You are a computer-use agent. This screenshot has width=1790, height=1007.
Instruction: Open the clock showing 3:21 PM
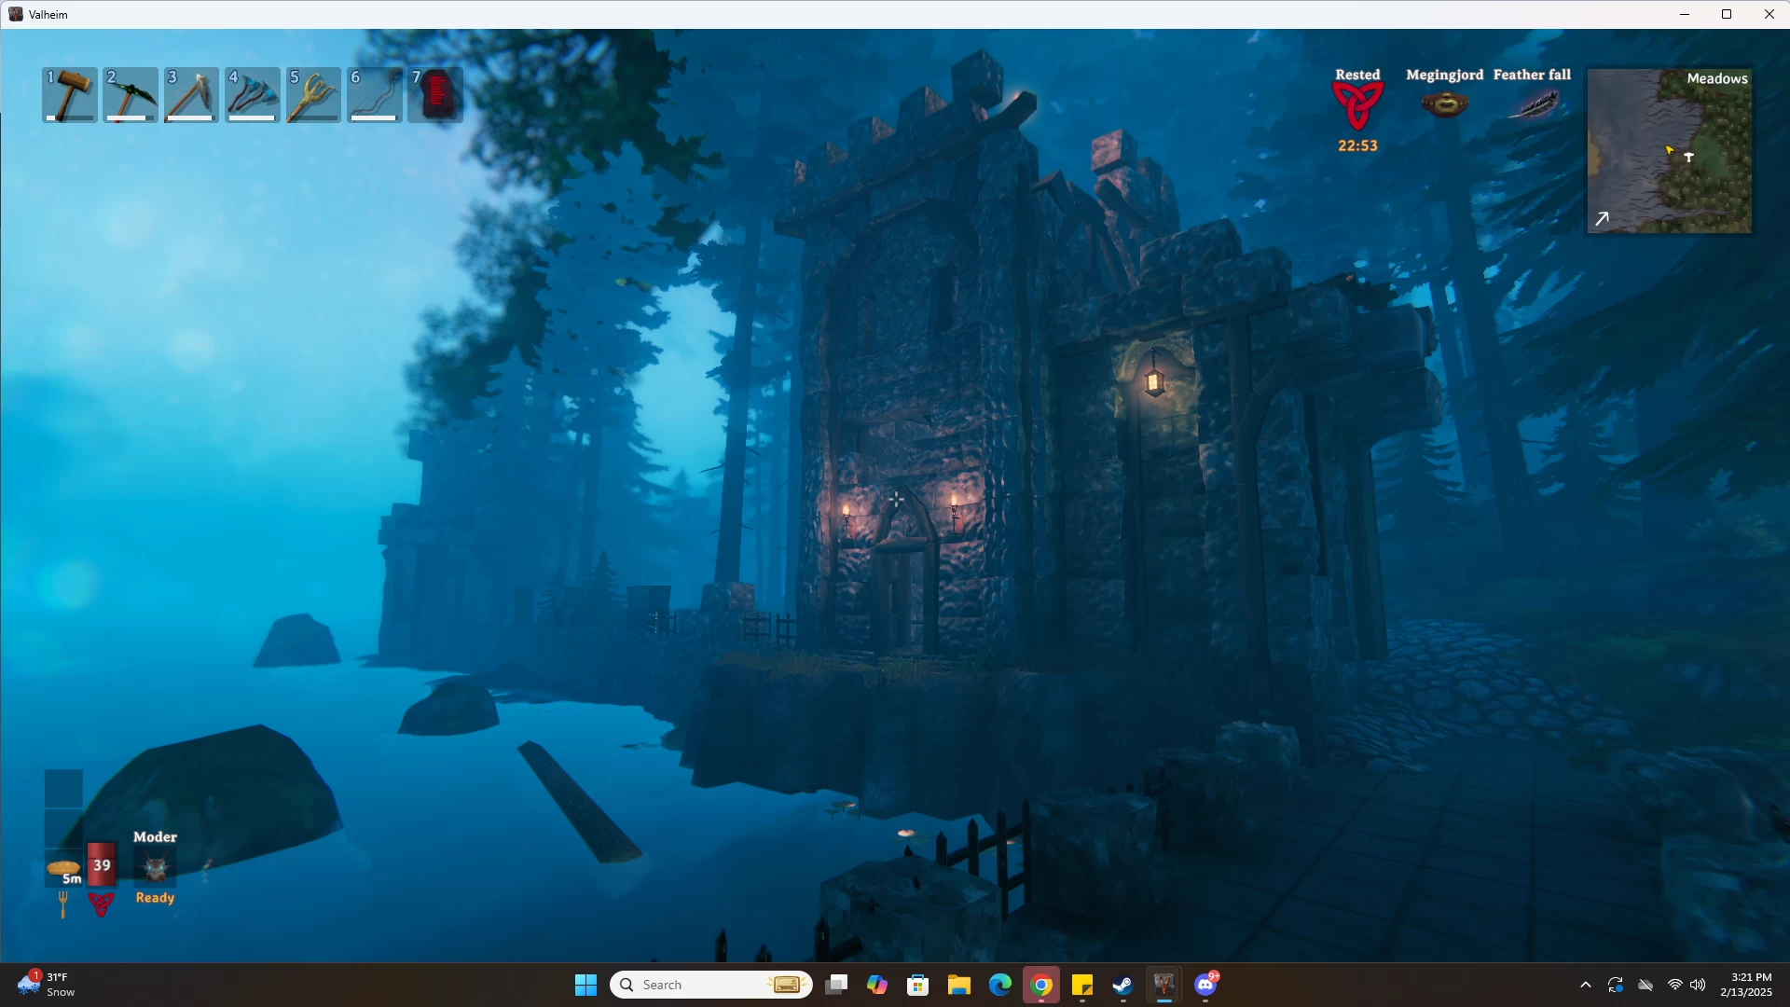[x=1746, y=985]
